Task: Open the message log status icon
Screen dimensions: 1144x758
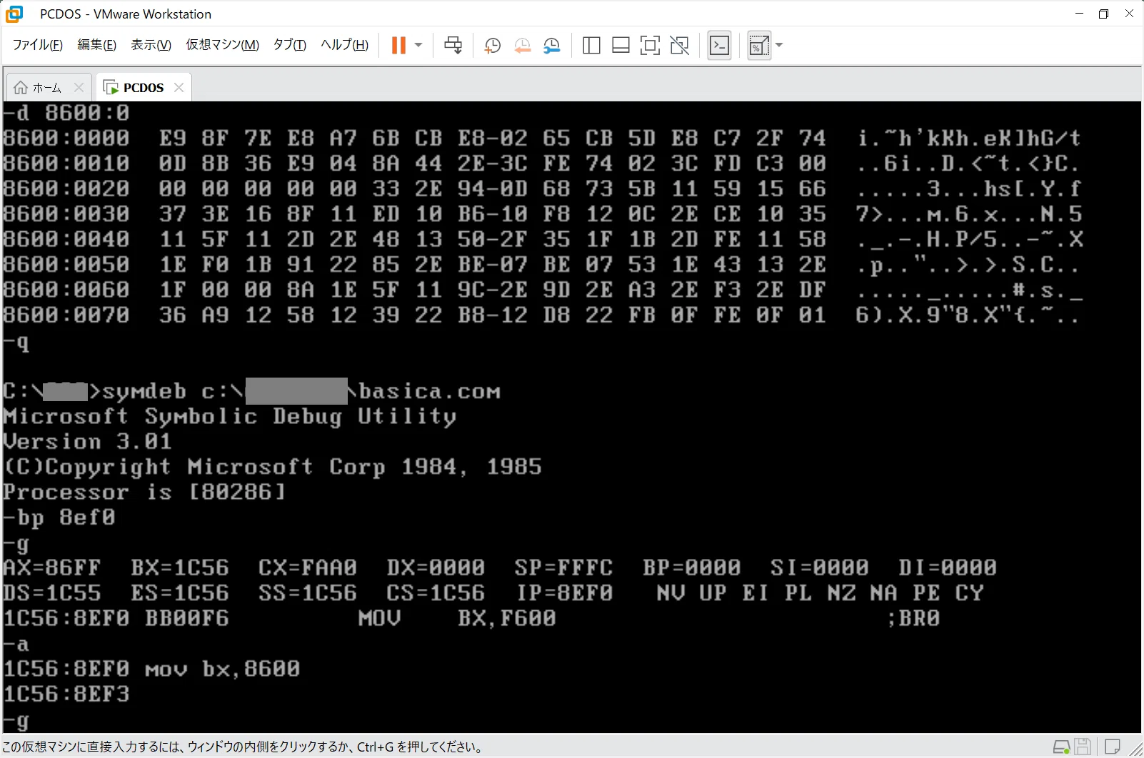Action: pos(1112,747)
